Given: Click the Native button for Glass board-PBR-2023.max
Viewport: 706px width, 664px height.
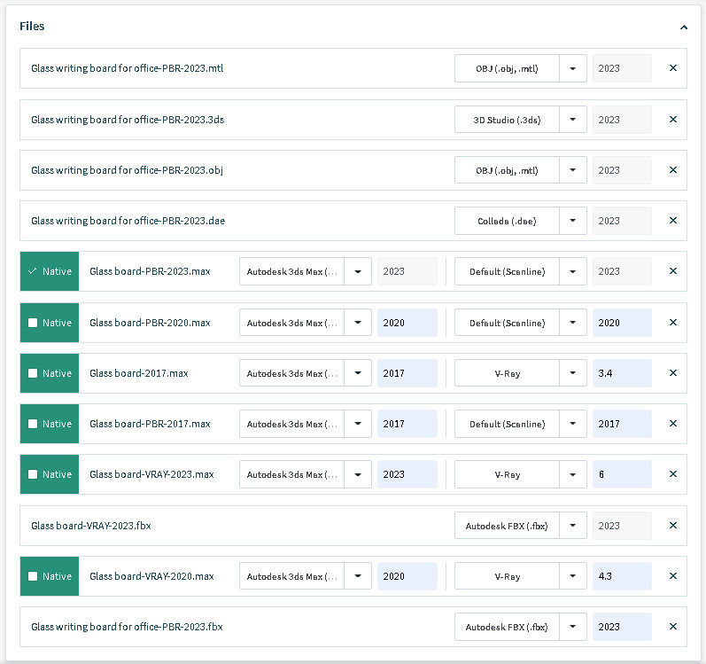Looking at the screenshot, I should pos(50,271).
